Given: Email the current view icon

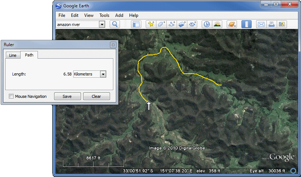Looking at the screenshot, I should coord(261,24).
